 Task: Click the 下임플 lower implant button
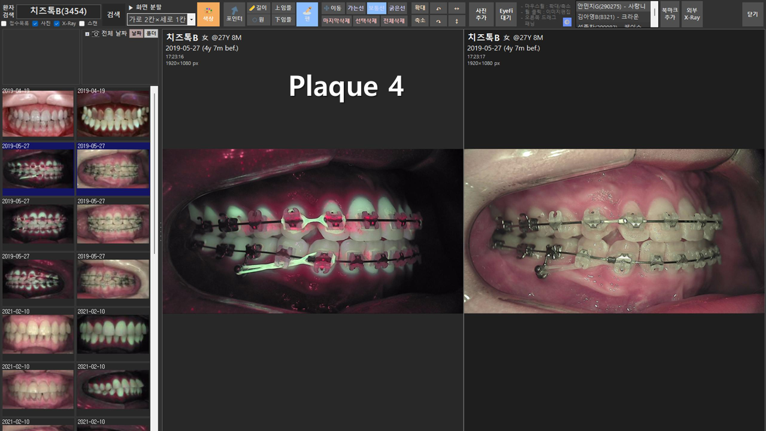[283, 20]
